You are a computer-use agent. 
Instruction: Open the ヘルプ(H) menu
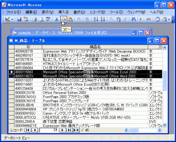[157, 12]
